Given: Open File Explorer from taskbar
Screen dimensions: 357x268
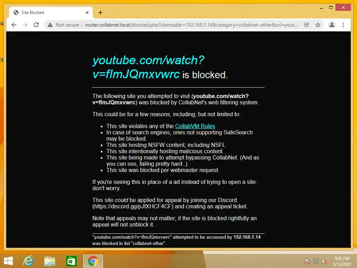Looking at the screenshot, I should pos(50,261).
